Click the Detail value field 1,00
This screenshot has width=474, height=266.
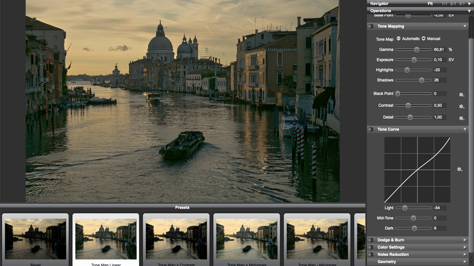click(440, 117)
